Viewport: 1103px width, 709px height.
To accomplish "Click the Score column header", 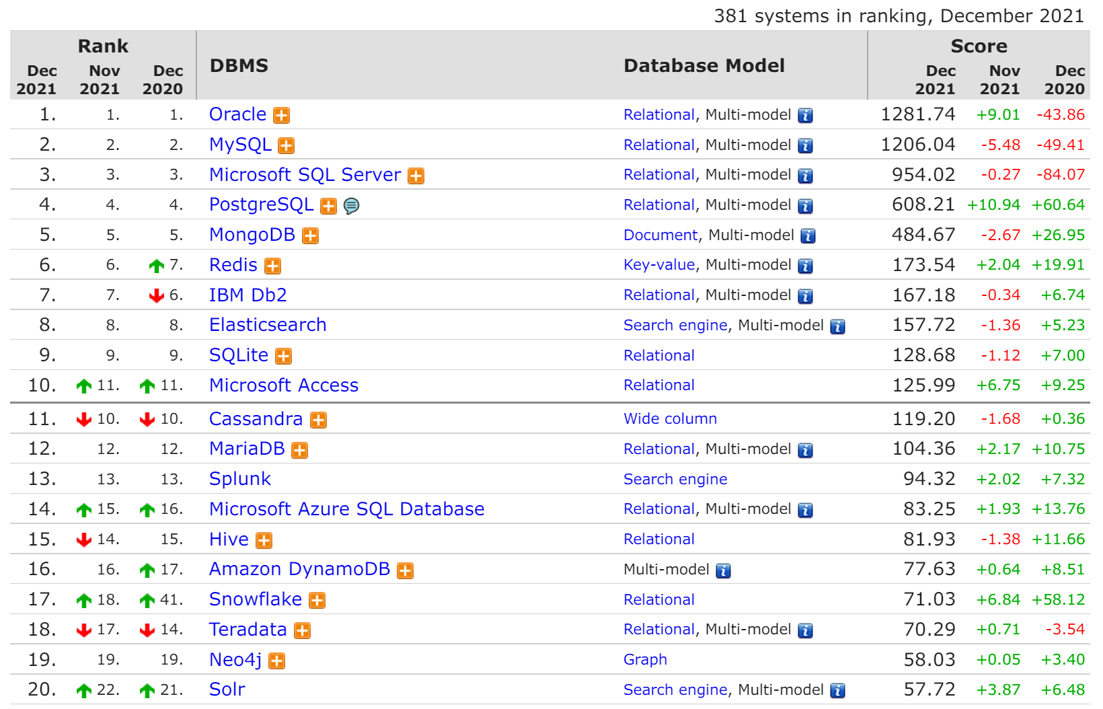I will click(979, 46).
